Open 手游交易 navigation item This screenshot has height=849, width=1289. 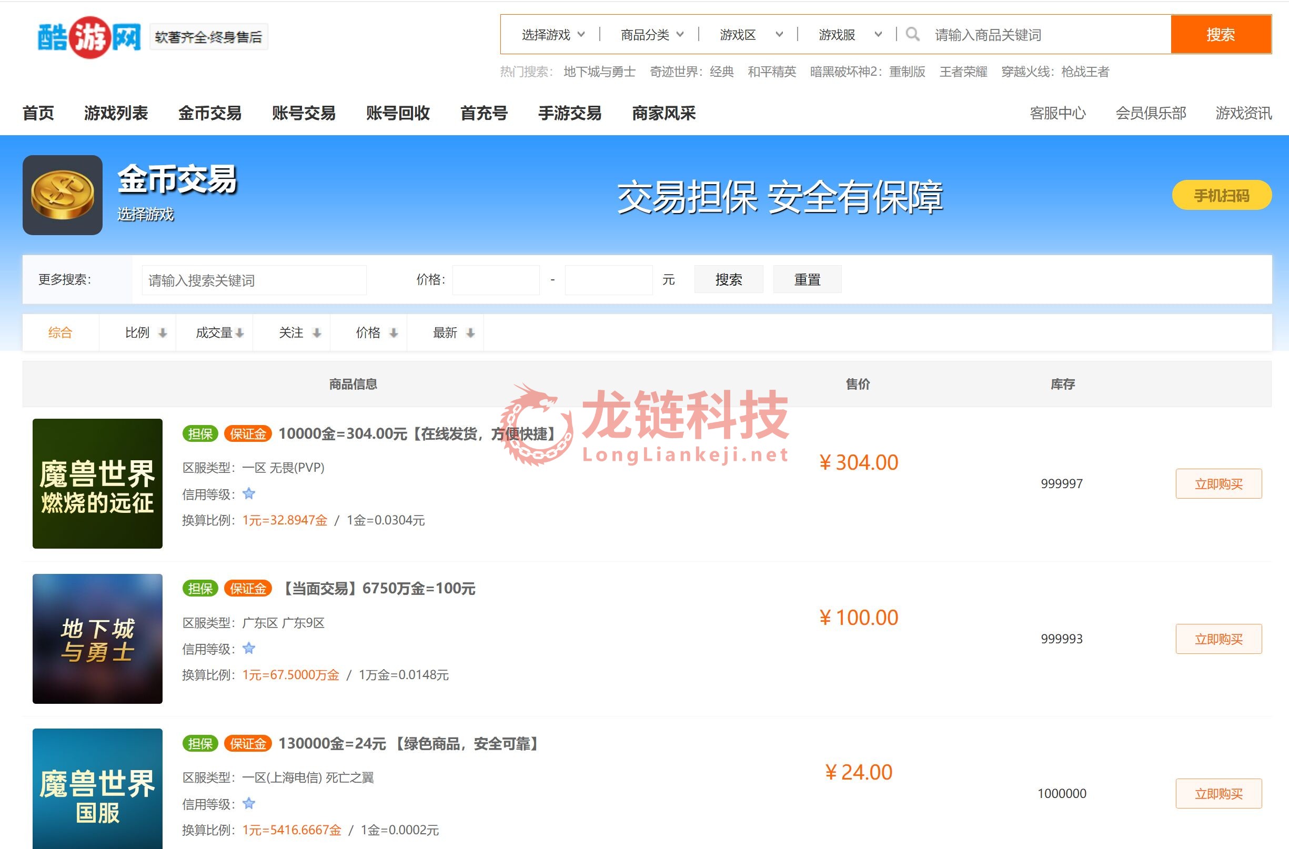[570, 113]
